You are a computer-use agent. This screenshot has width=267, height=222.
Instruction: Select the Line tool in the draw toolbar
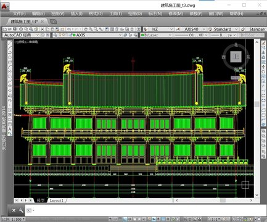click(9, 43)
